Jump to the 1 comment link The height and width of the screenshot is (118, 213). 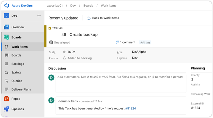coord(128,42)
